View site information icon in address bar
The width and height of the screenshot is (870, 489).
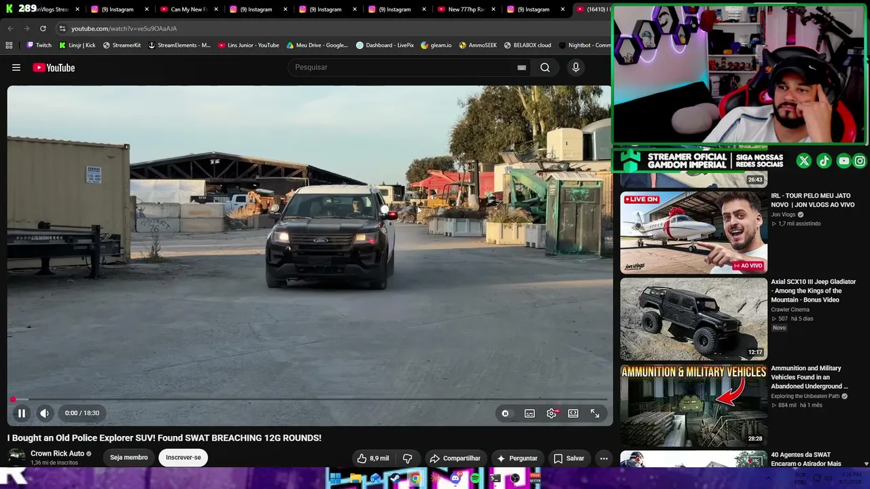pyautogui.click(x=62, y=29)
